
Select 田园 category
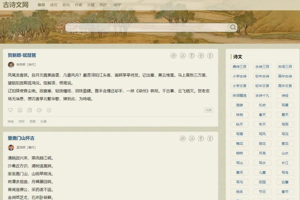(262, 182)
